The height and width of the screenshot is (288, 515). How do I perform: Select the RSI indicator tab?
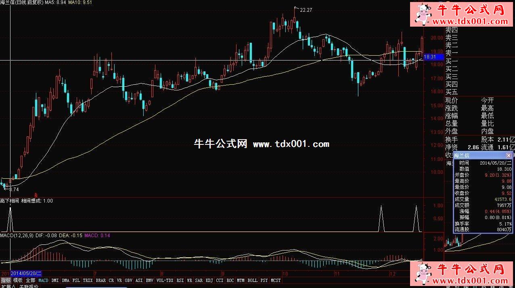(180, 280)
